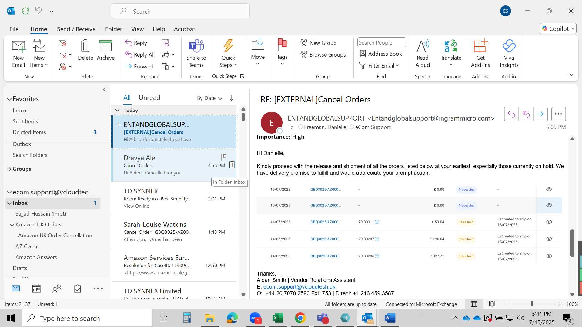
Task: Click zoom in plus button
Action: coord(559,304)
